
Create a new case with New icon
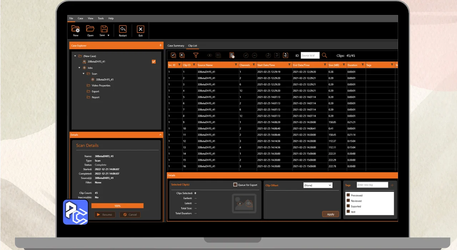tap(76, 29)
